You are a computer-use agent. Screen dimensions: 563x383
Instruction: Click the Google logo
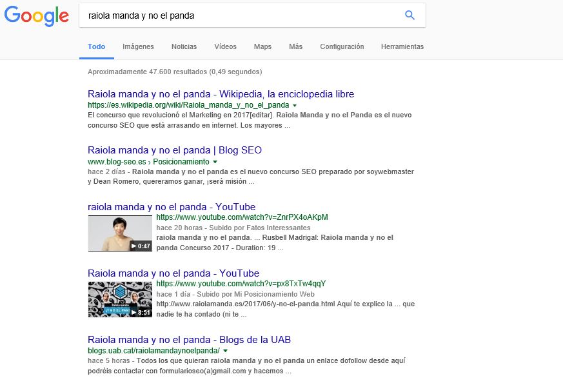pos(36,16)
